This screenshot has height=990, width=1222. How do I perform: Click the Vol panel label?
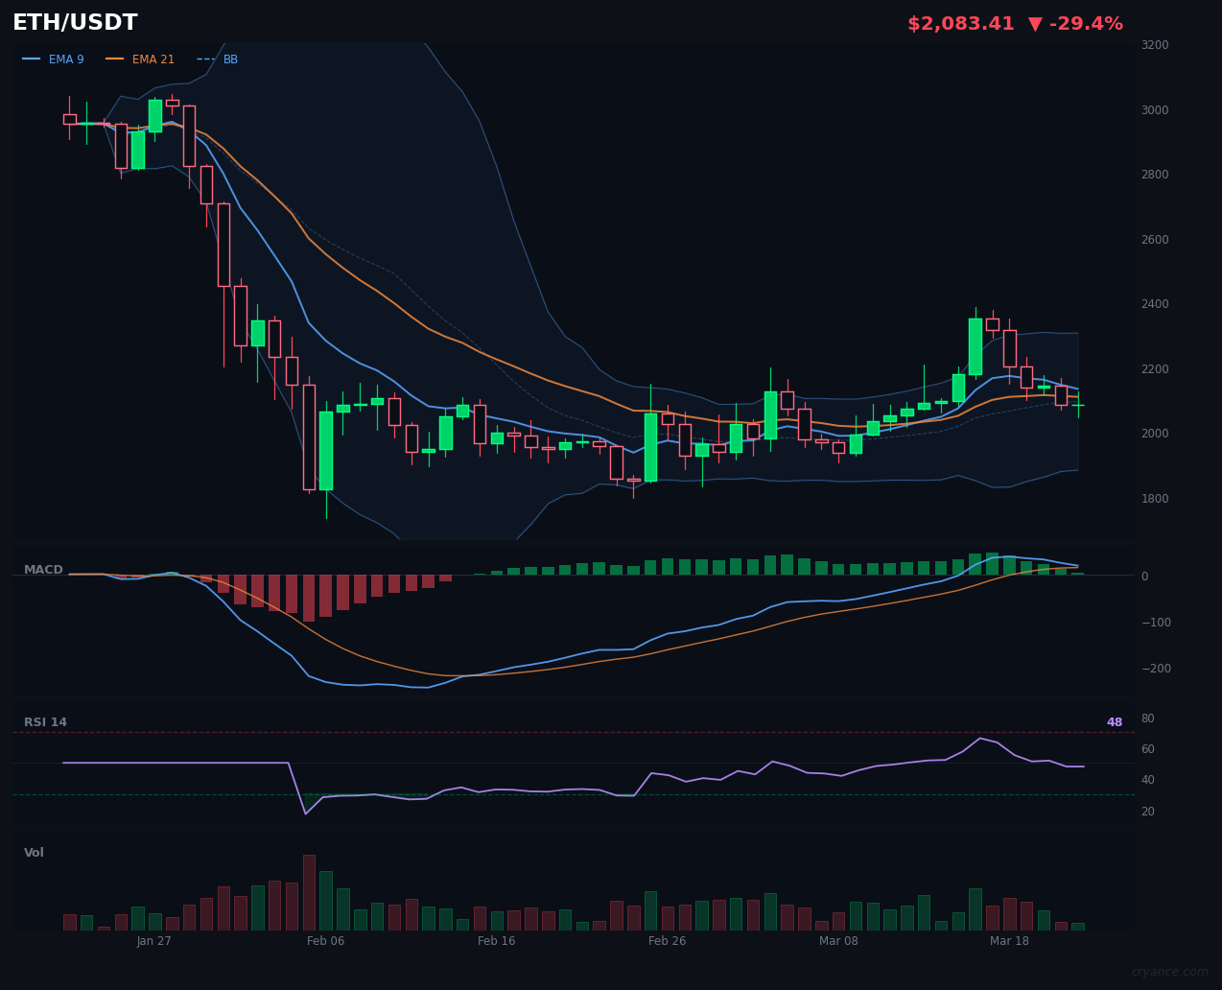[34, 852]
